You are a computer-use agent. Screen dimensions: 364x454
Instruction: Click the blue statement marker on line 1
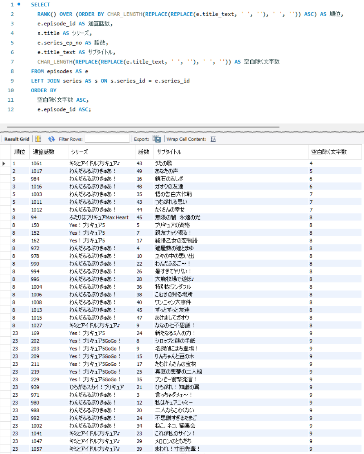click(19, 4)
